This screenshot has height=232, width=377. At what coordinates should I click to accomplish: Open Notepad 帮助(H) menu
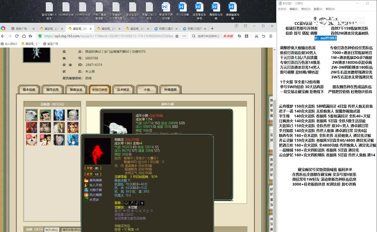click(x=330, y=9)
